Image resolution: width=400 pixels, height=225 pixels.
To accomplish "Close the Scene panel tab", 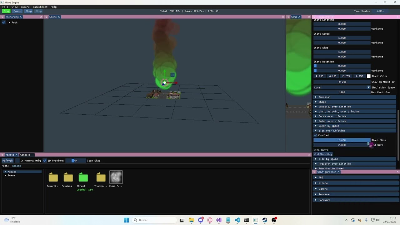I will 59,17.
